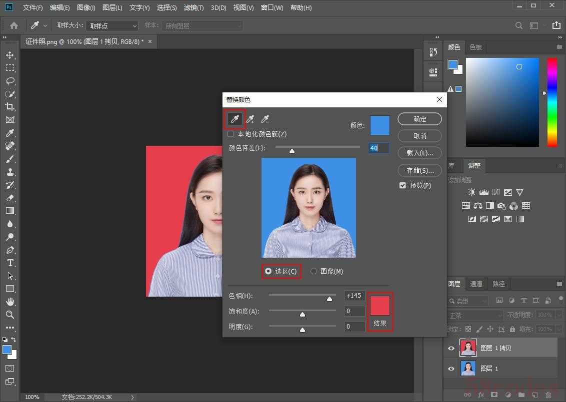The width and height of the screenshot is (566, 402).
Task: Hide the 图层 1 拷贝 layer
Action: 451,348
